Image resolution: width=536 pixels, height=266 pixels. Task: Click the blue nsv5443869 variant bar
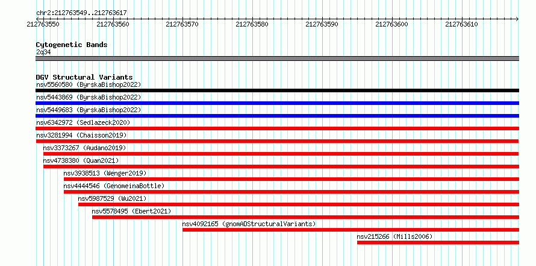click(x=277, y=103)
